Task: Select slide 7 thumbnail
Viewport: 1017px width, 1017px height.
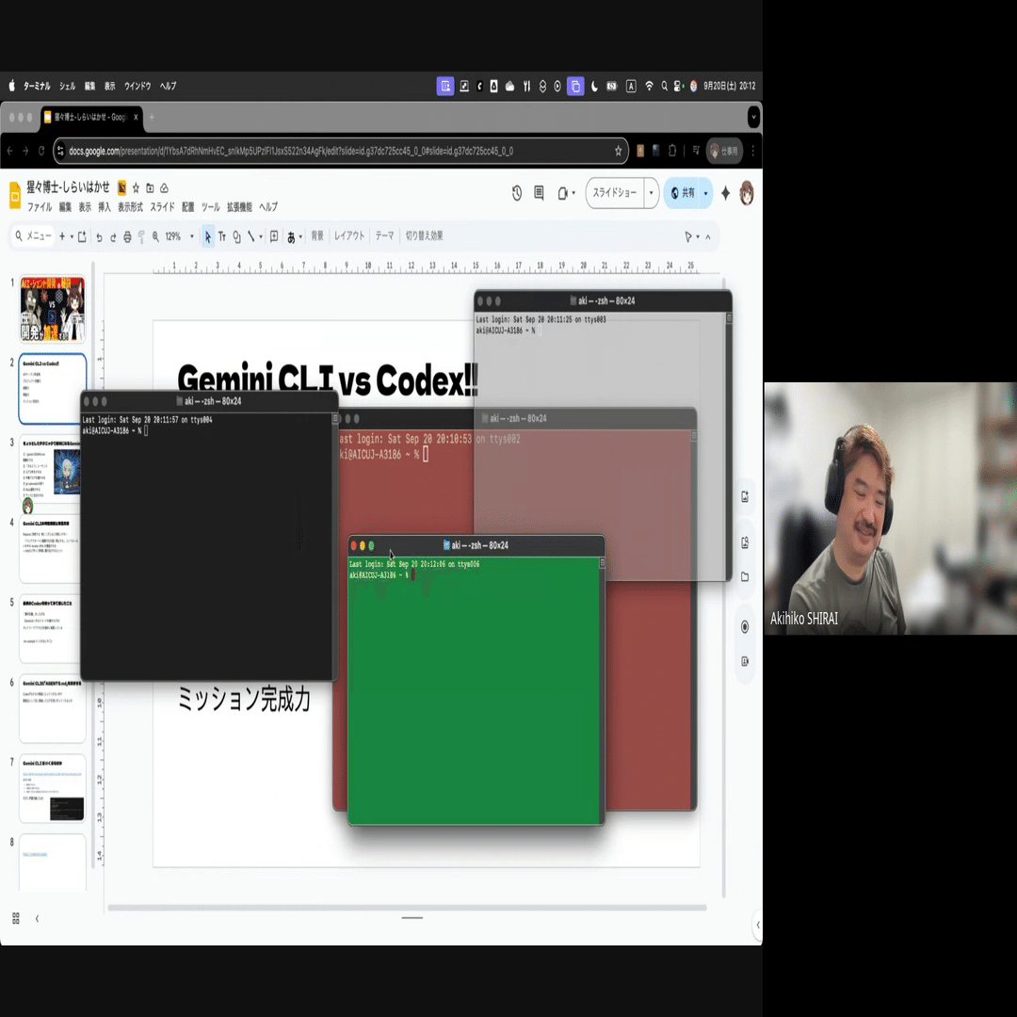Action: 53,789
